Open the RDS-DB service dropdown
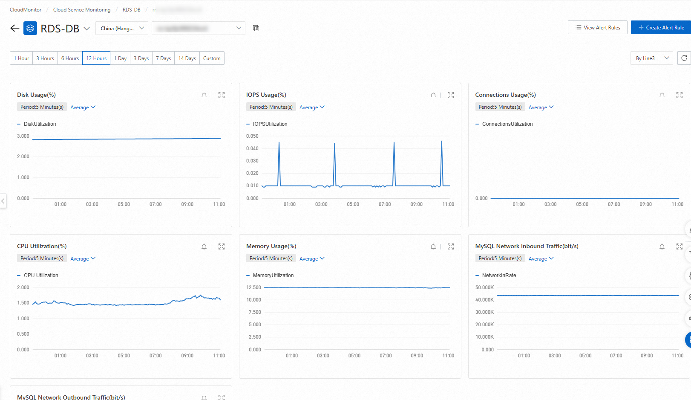The image size is (691, 400). tap(87, 28)
